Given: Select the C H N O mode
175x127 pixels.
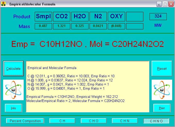Looking at the screenshot, I should coord(156,121).
